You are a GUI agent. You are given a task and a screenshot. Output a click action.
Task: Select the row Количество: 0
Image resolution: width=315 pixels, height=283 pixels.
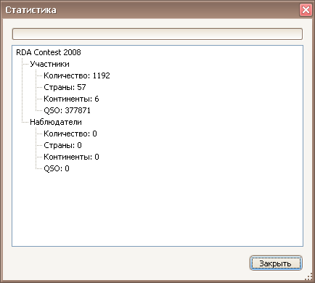70,134
